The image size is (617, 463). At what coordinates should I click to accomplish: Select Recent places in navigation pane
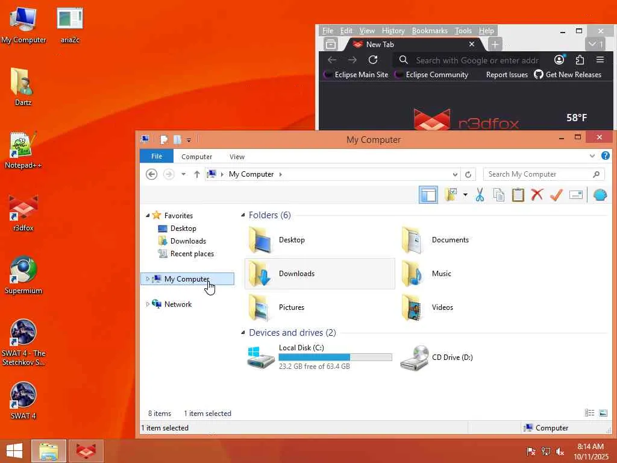[x=192, y=254]
